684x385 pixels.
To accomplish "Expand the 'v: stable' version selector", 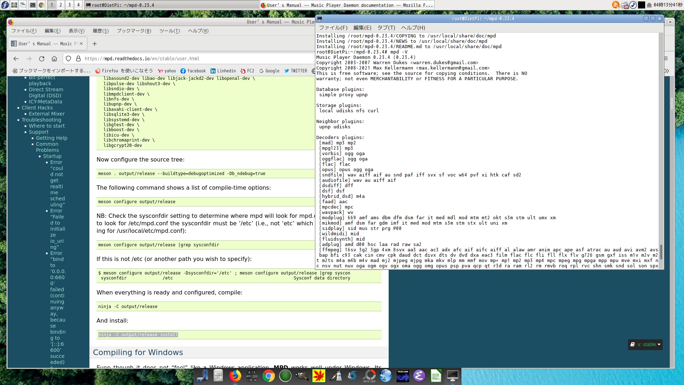I will pyautogui.click(x=646, y=344).
